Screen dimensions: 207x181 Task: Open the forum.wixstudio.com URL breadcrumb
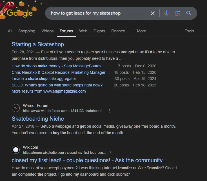coord(64,153)
